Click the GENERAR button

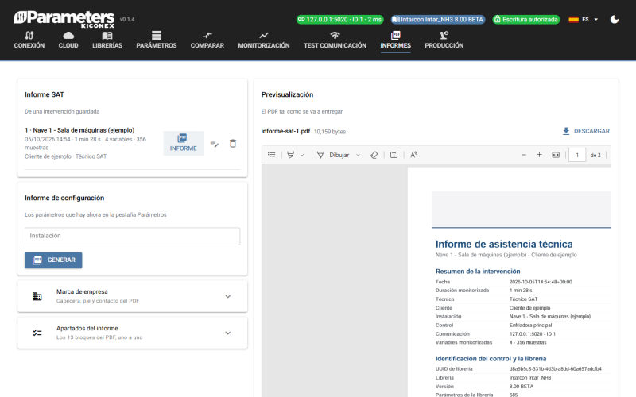tap(53, 260)
